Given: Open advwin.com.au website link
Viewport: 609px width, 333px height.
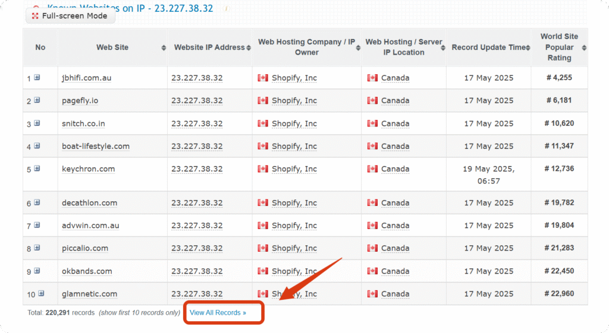Looking at the screenshot, I should tap(90, 226).
